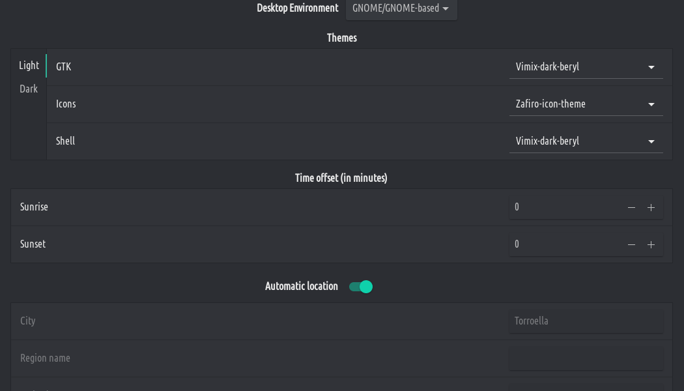Decrease Sunrise offset with minus icon
Viewport: 684px width, 391px height.
tap(631, 207)
